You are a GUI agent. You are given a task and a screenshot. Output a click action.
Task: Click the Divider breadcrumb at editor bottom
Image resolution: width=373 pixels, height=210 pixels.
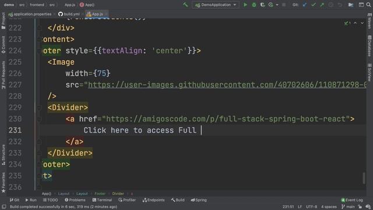[118, 194]
